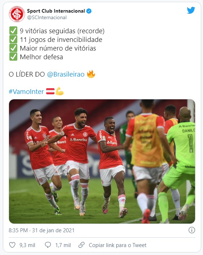Screen dimensions: 203x255
Task: Click the checkmark beside 11 jogos de invencibilidade
Action: (x=13, y=39)
